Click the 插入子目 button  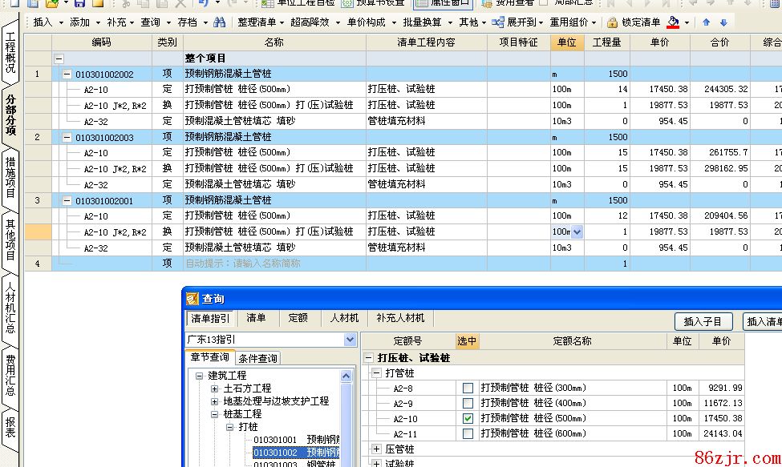pos(703,321)
